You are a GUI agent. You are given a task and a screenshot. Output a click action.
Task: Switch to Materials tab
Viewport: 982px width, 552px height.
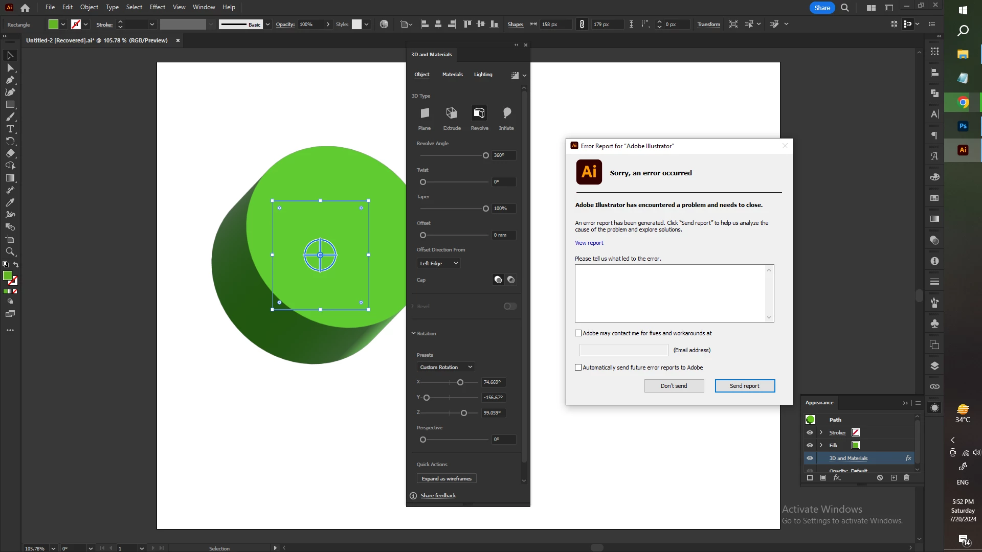[x=452, y=75]
